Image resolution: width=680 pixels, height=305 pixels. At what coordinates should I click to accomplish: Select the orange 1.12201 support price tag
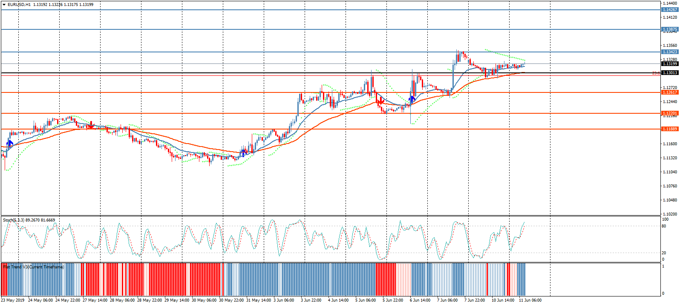pos(669,113)
